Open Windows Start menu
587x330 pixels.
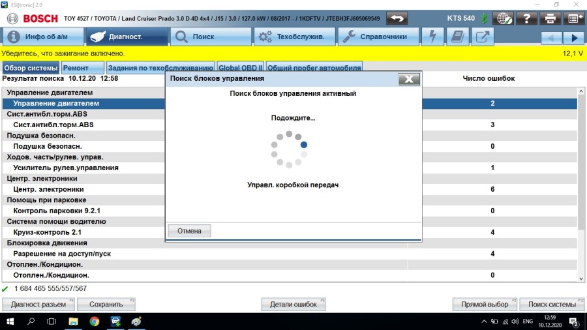[10, 322]
